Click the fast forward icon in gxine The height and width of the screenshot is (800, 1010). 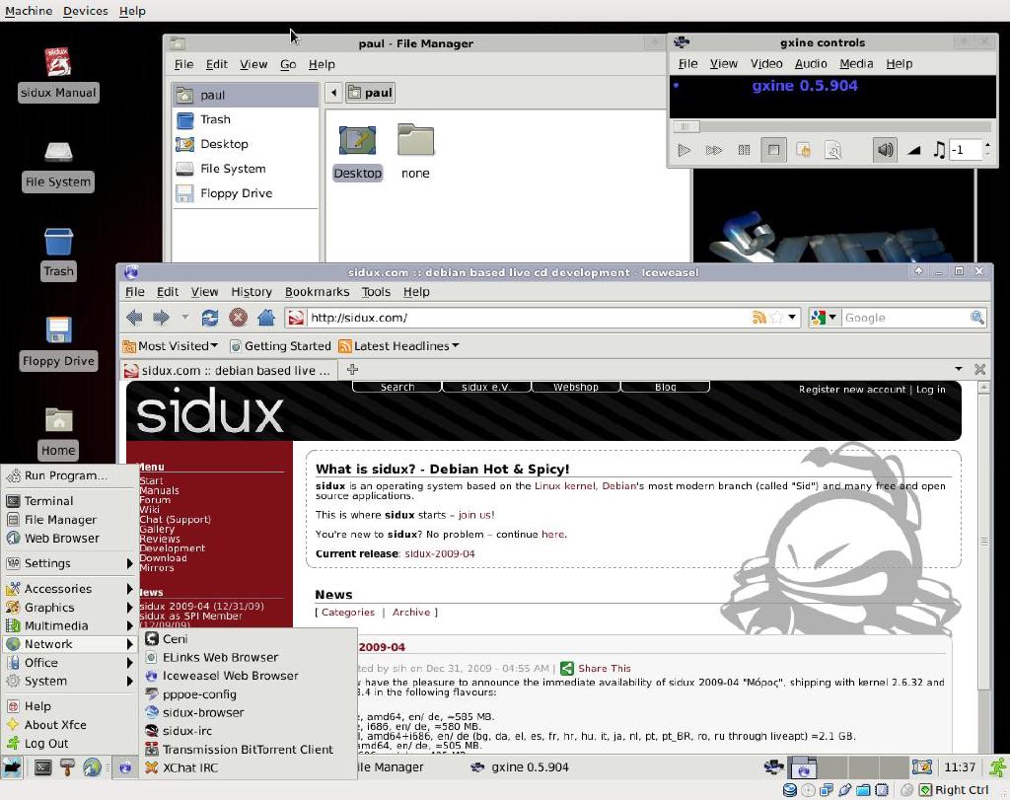(x=714, y=150)
